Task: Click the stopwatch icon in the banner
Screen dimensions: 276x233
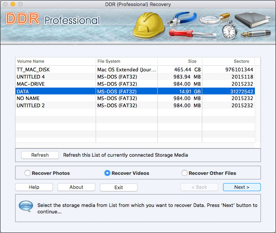Action: click(x=229, y=30)
